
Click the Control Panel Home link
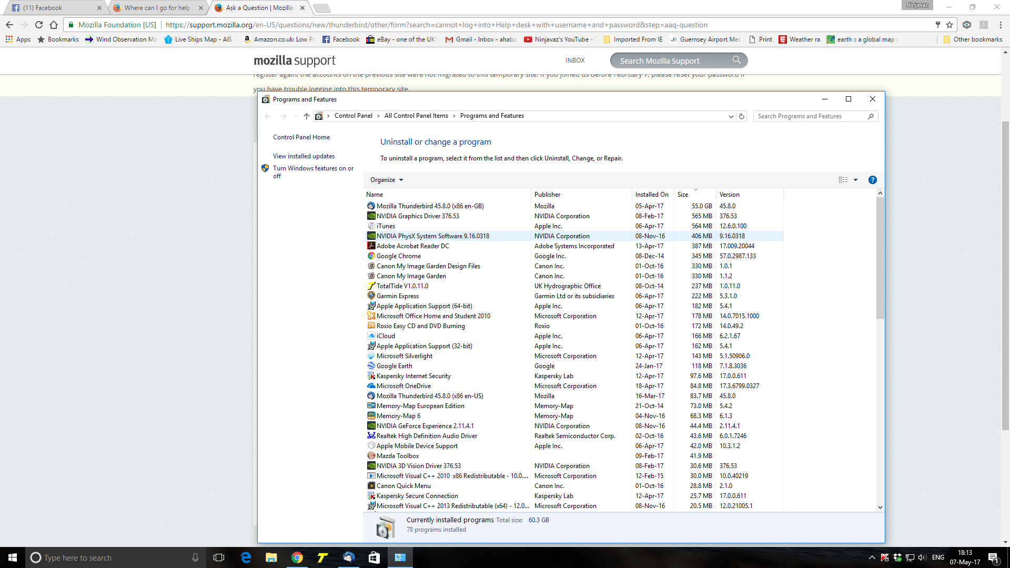pyautogui.click(x=301, y=137)
